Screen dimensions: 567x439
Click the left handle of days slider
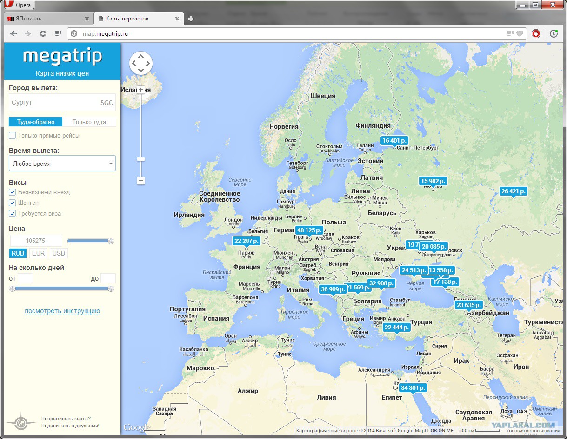point(13,288)
